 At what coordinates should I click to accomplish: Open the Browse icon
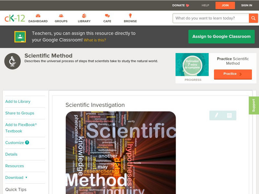[x=130, y=15]
